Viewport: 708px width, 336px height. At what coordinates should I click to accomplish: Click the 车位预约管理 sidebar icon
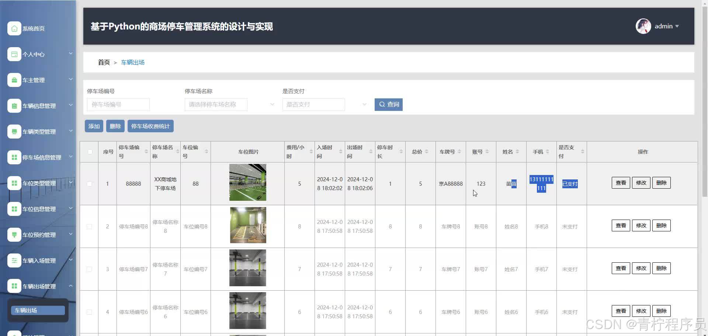[x=14, y=235]
